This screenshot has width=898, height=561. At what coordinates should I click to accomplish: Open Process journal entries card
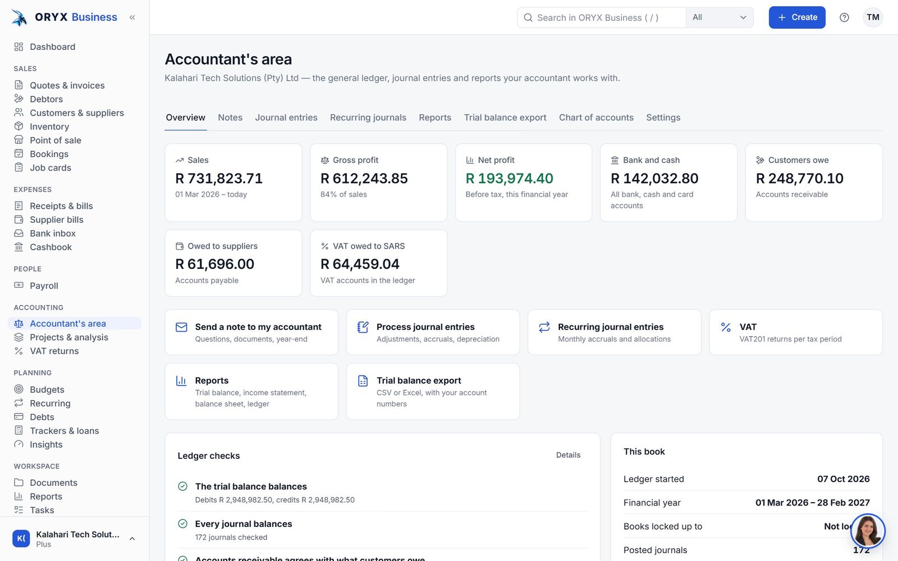(433, 332)
